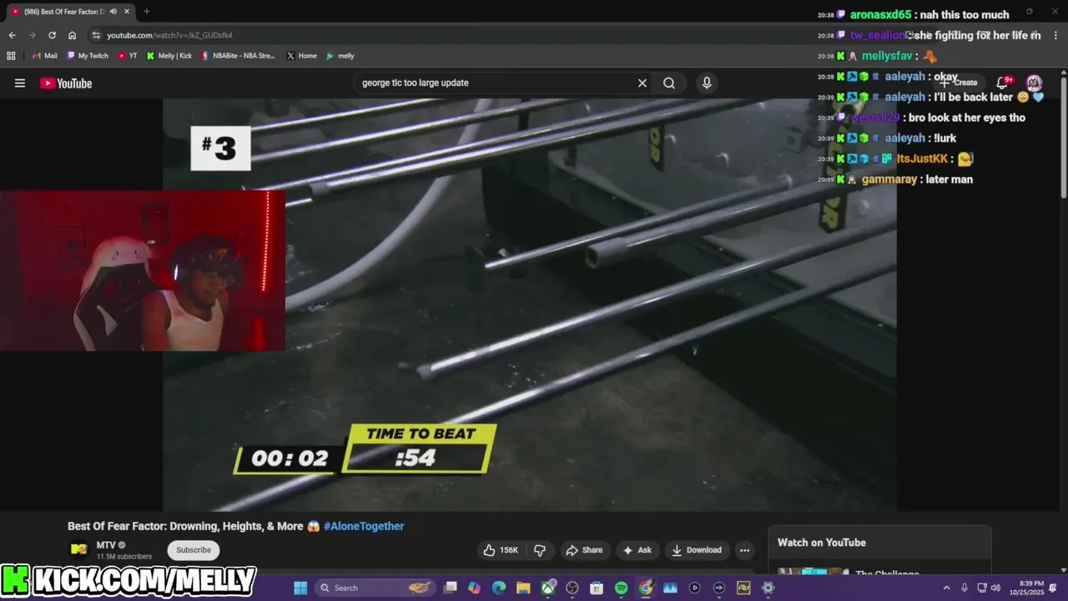1068x601 pixels.
Task: Open the Settings gear on the taskbar
Action: point(768,588)
